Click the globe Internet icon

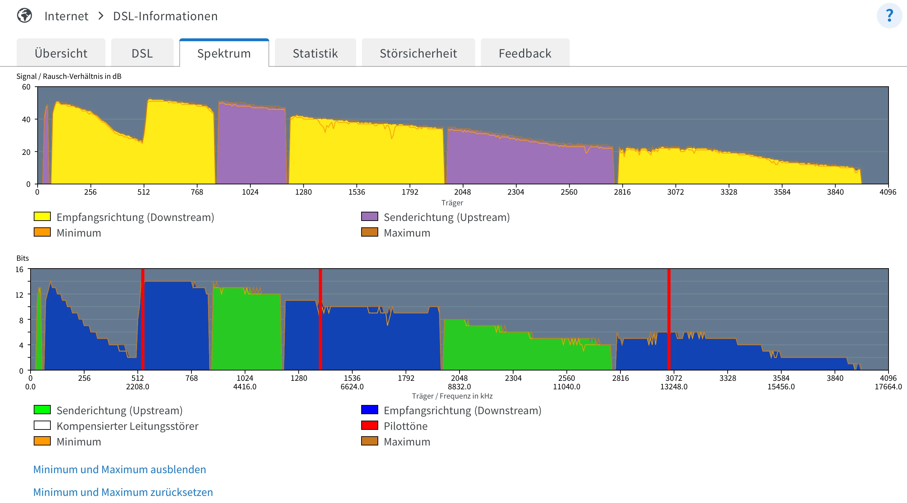click(x=25, y=16)
